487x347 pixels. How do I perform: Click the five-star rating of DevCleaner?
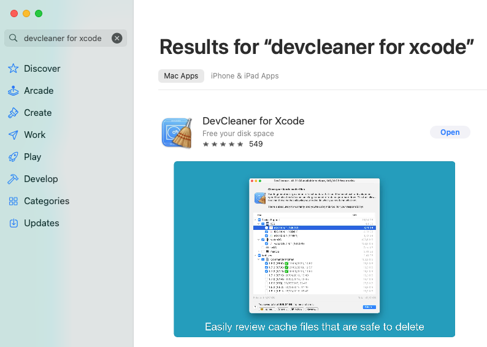click(223, 144)
